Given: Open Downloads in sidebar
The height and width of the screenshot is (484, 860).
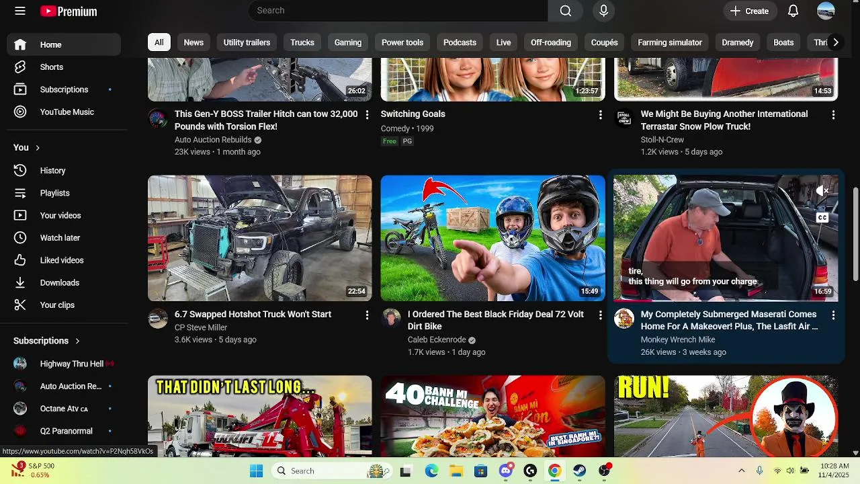Looking at the screenshot, I should click(64, 282).
